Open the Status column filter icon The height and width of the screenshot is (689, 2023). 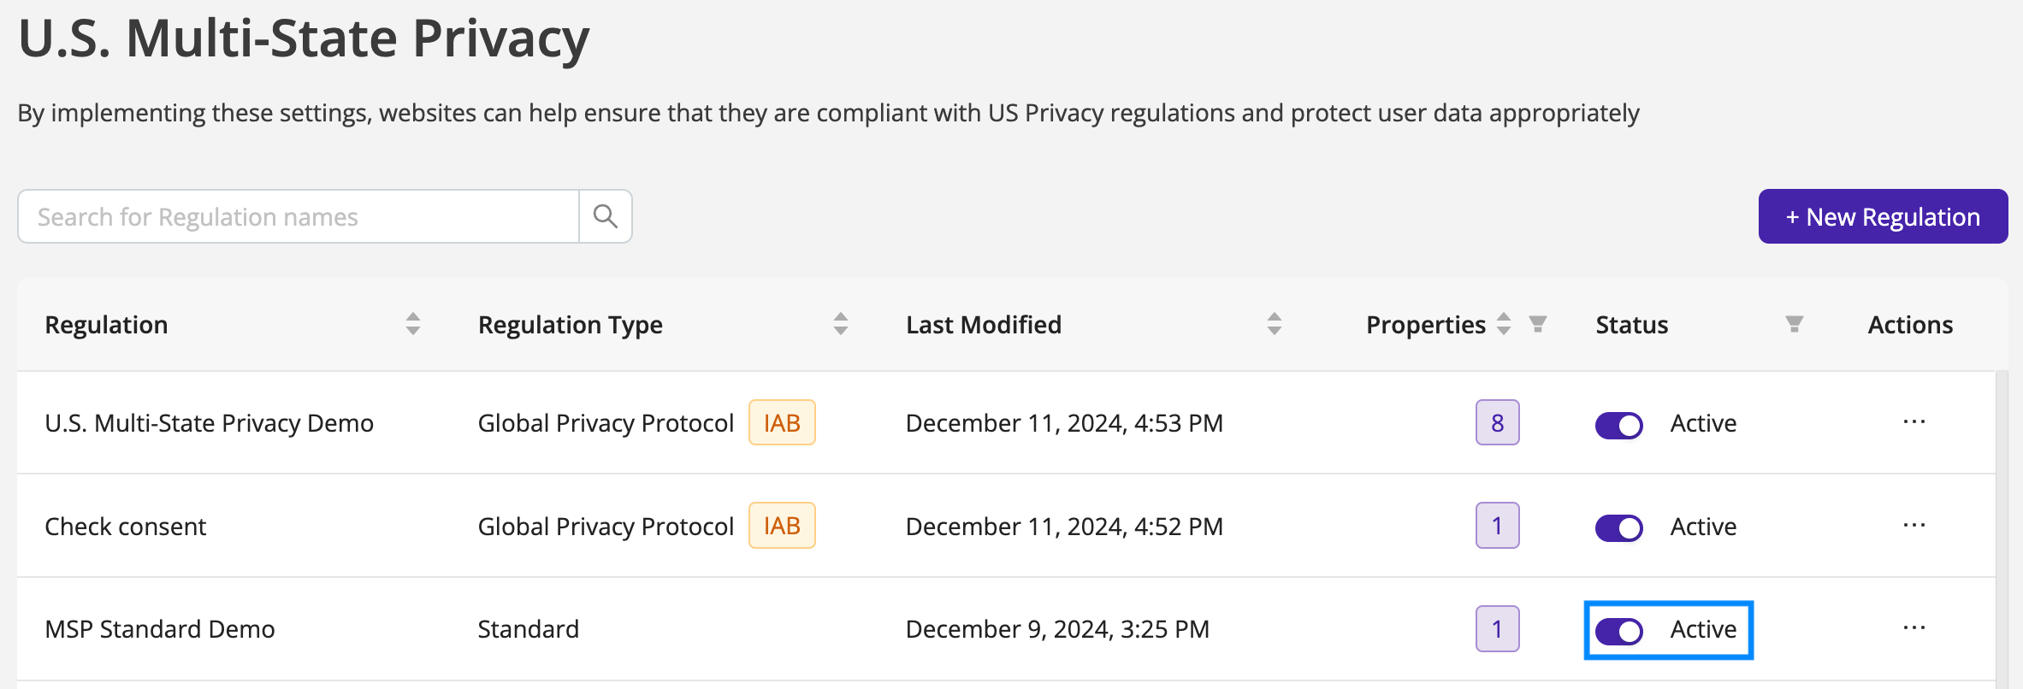click(x=1795, y=324)
